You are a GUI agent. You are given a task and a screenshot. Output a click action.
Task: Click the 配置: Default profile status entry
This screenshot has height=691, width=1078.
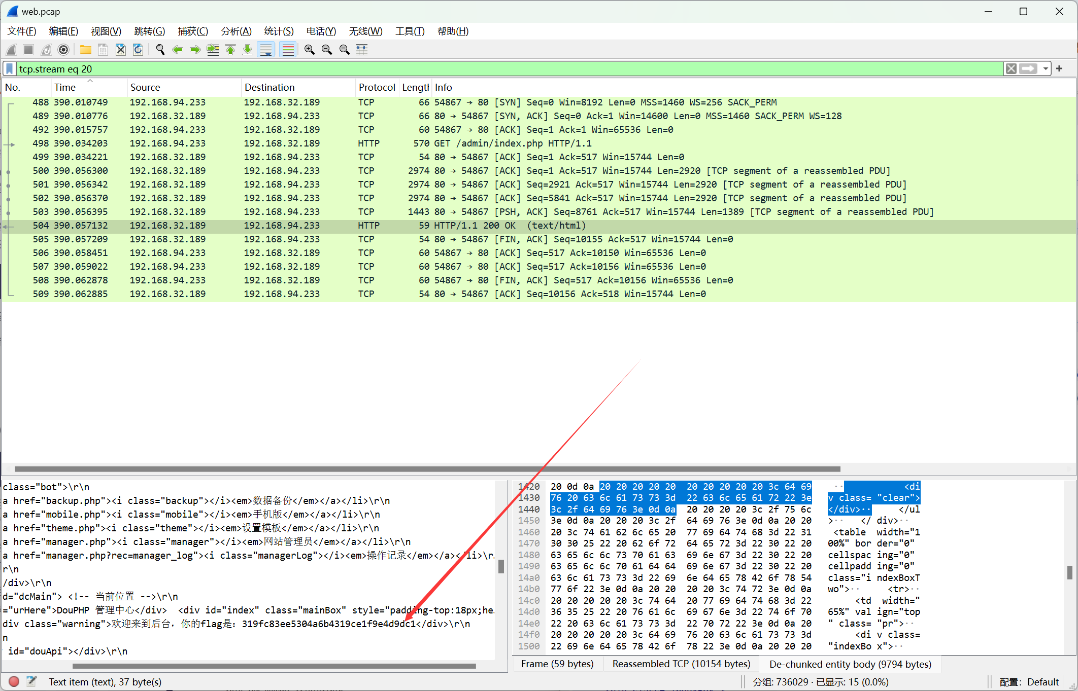[1029, 682]
